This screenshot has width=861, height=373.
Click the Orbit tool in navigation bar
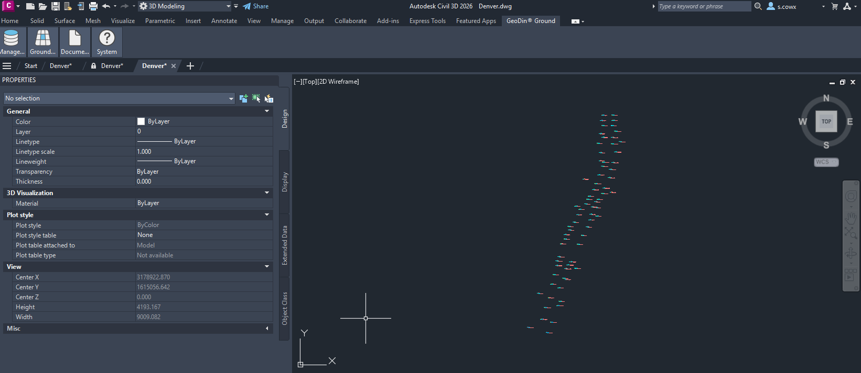click(x=851, y=253)
